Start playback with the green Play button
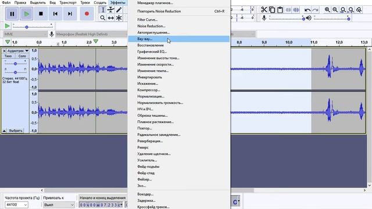Viewport: 372px width, 209px height. 26,14
